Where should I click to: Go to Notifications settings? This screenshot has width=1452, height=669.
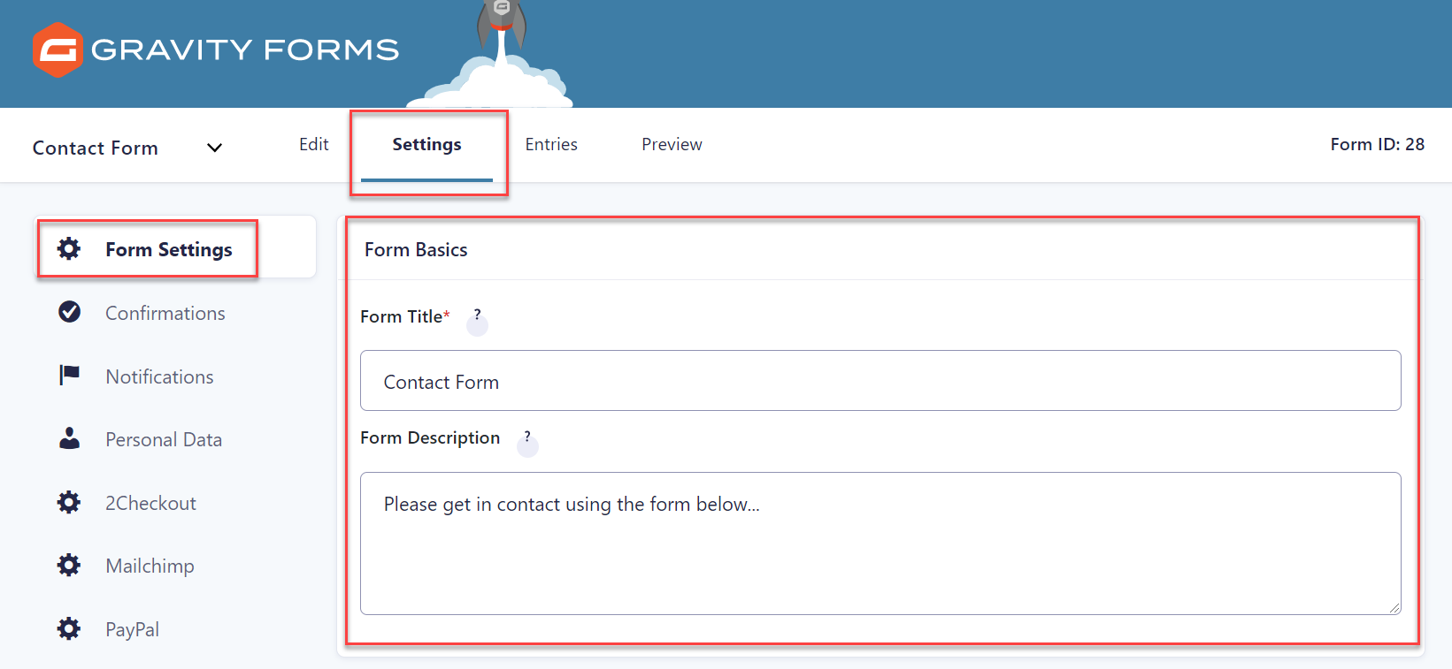click(x=159, y=376)
